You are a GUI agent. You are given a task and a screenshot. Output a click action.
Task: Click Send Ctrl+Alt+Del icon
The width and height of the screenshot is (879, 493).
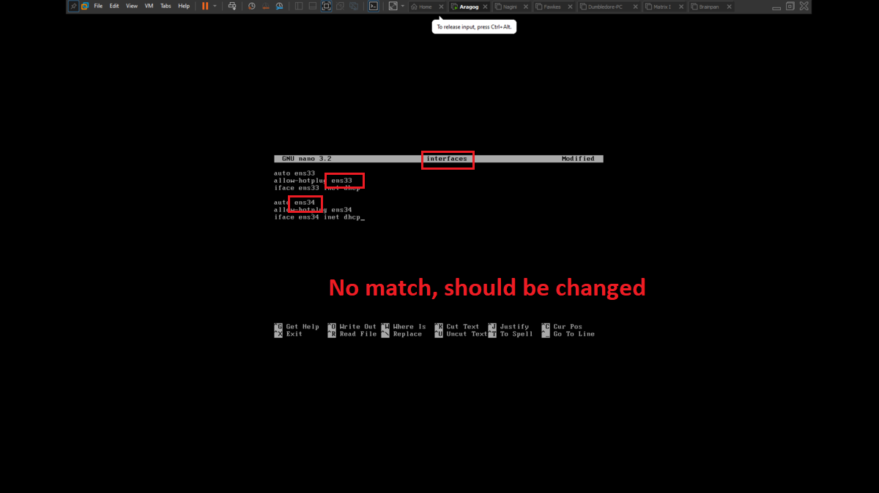pyautogui.click(x=232, y=6)
